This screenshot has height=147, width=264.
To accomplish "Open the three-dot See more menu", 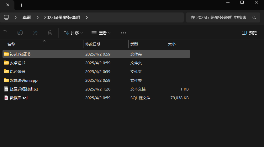I will [123, 33].
